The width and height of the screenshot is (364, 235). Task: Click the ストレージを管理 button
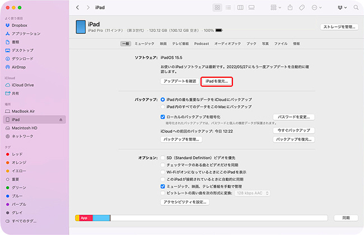click(339, 27)
